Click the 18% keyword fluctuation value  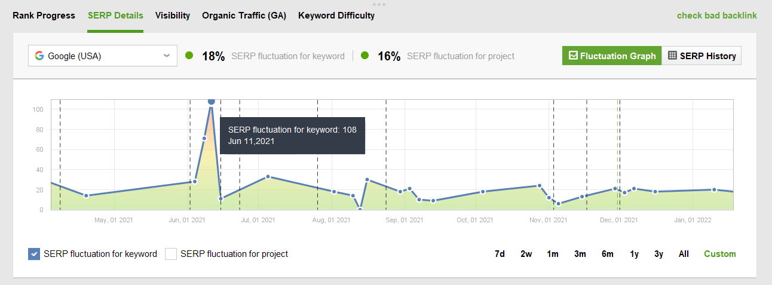213,56
